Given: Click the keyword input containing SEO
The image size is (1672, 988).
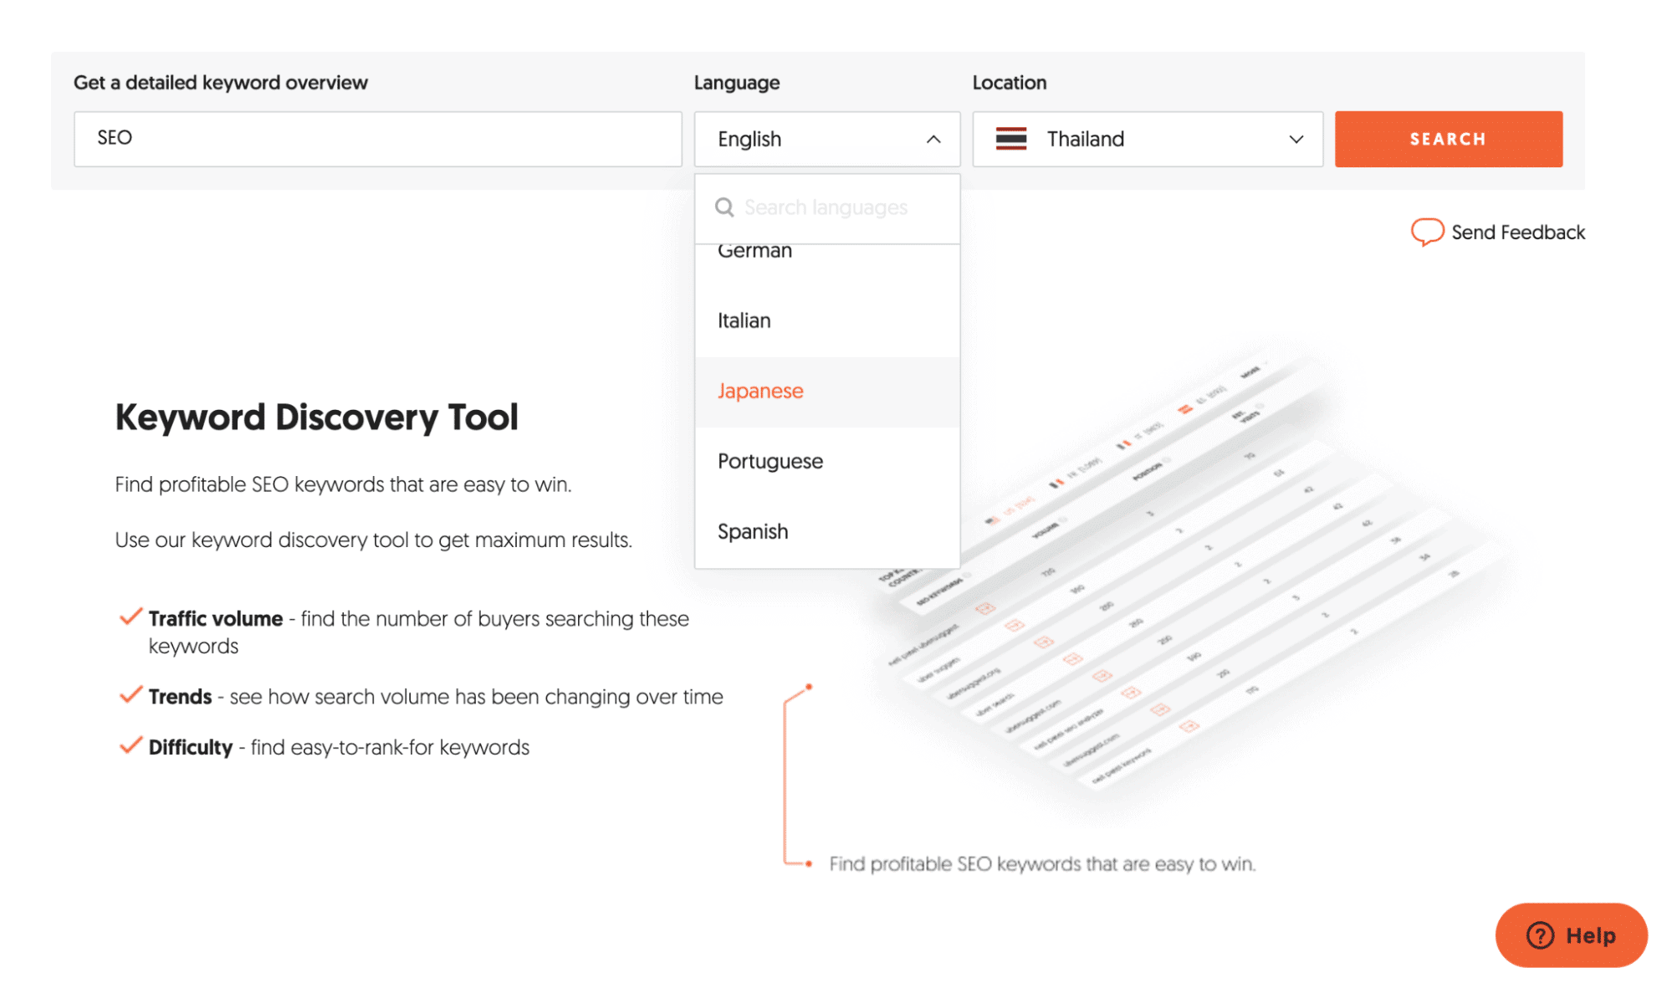Looking at the screenshot, I should coord(378,139).
